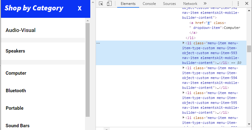The height and width of the screenshot is (130, 252).
Task: Click the DevTools scroll-down arrow
Action: click(x=249, y=124)
